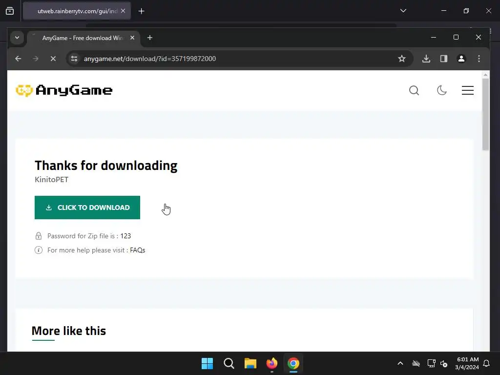
Task: Expand the tab search dropdown in Chrome
Action: [x=17, y=38]
